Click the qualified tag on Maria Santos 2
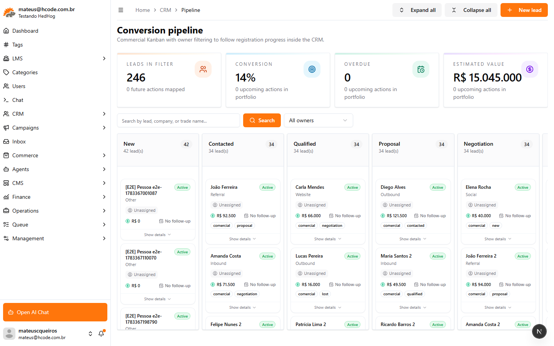Viewport: 554px width, 346px height. click(415, 294)
